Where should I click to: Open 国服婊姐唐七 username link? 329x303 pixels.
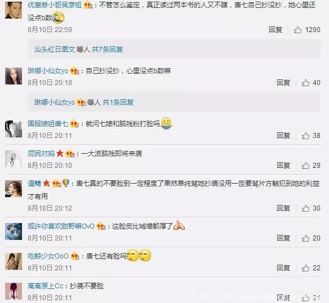click(48, 123)
